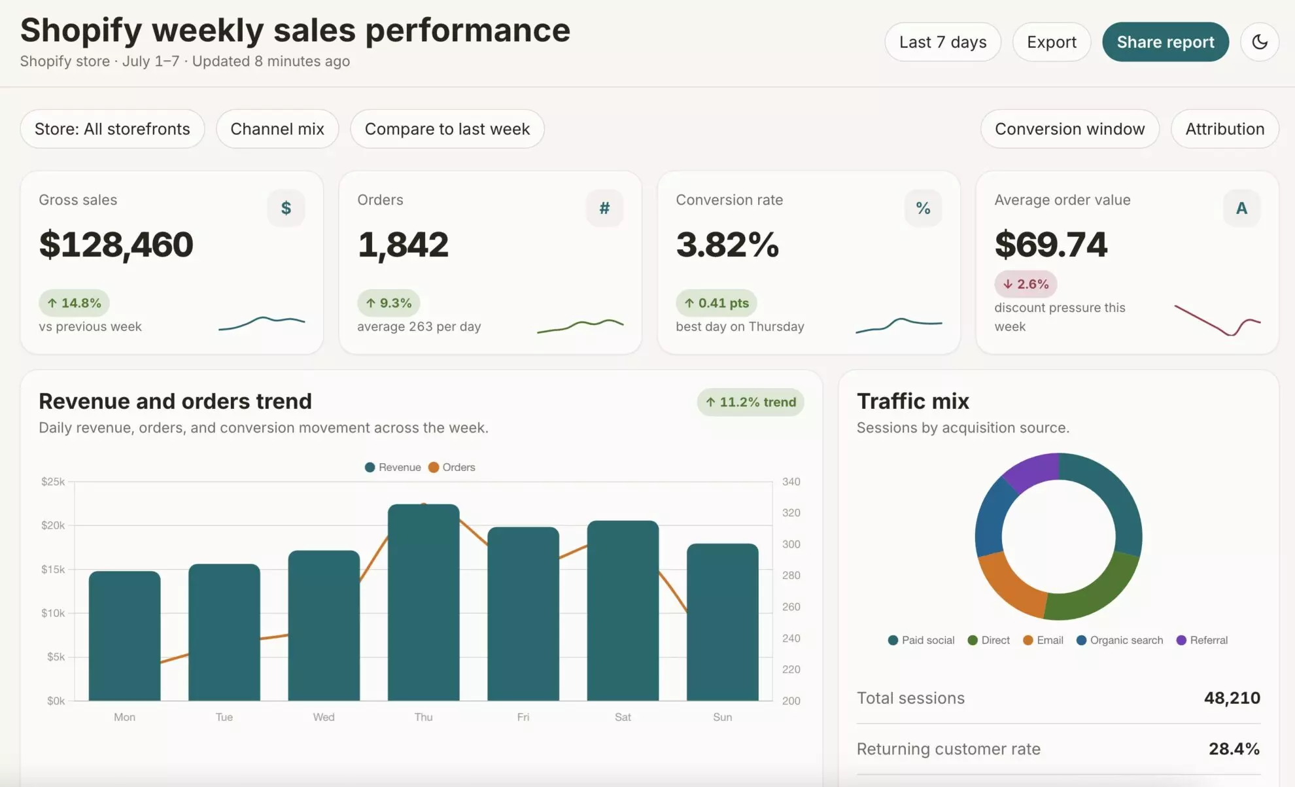Click the Traffic mix heading
The width and height of the screenshot is (1295, 787).
click(x=913, y=401)
